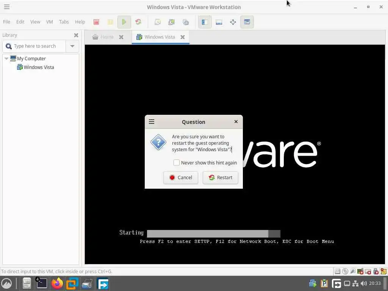Open the View menu
Viewport: 388px width, 291px height.
35,22
